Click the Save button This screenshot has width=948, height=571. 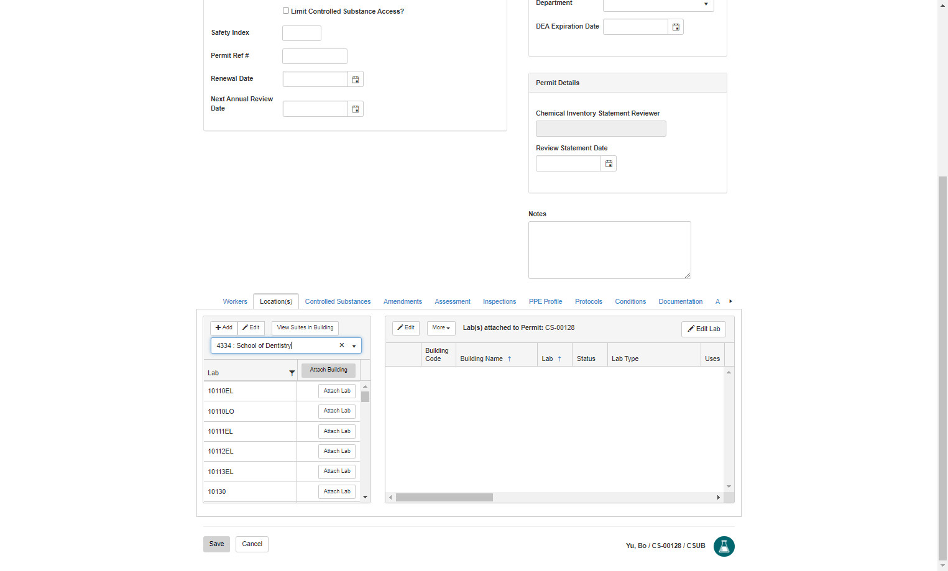point(216,544)
